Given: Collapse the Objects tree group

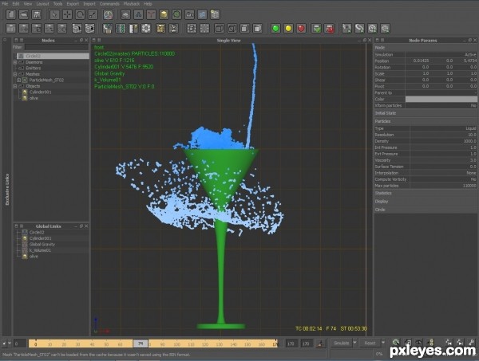Looking at the screenshot, I should pos(15,86).
